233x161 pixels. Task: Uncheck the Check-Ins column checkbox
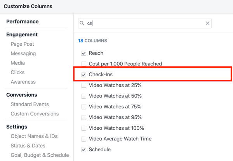pos(83,75)
